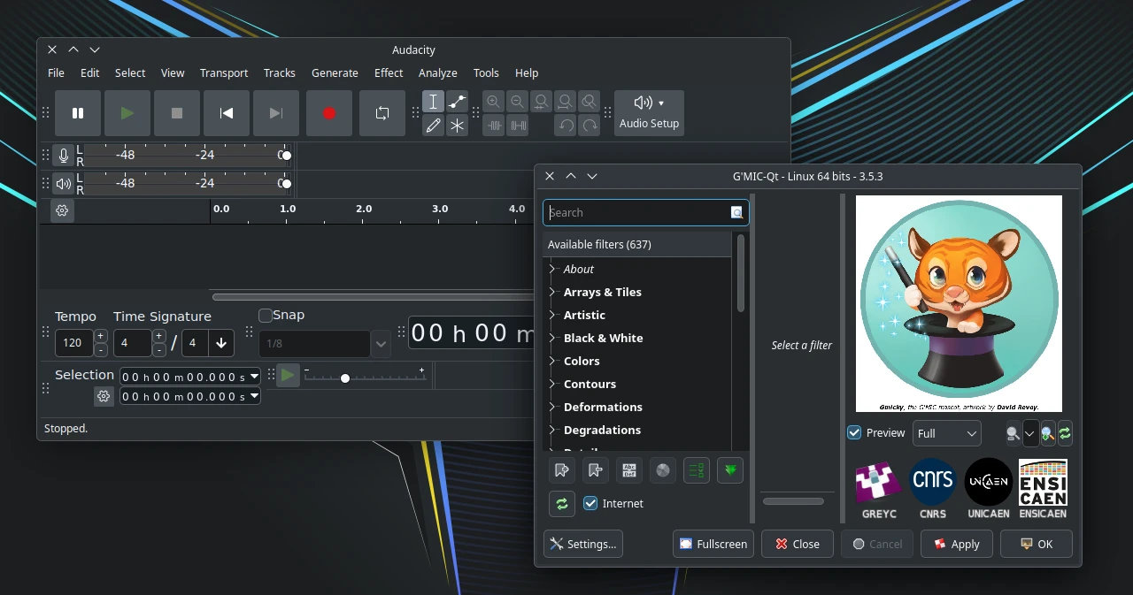
Task: Decrease tempo with the minus stepper
Action: pyautogui.click(x=101, y=350)
